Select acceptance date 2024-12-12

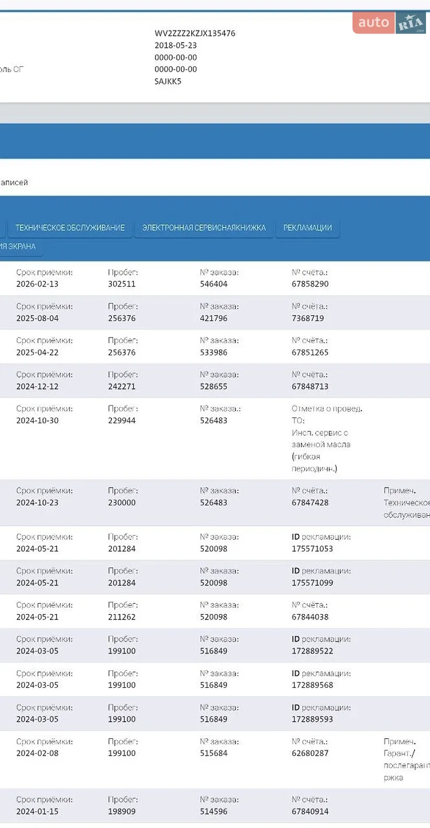coord(37,386)
